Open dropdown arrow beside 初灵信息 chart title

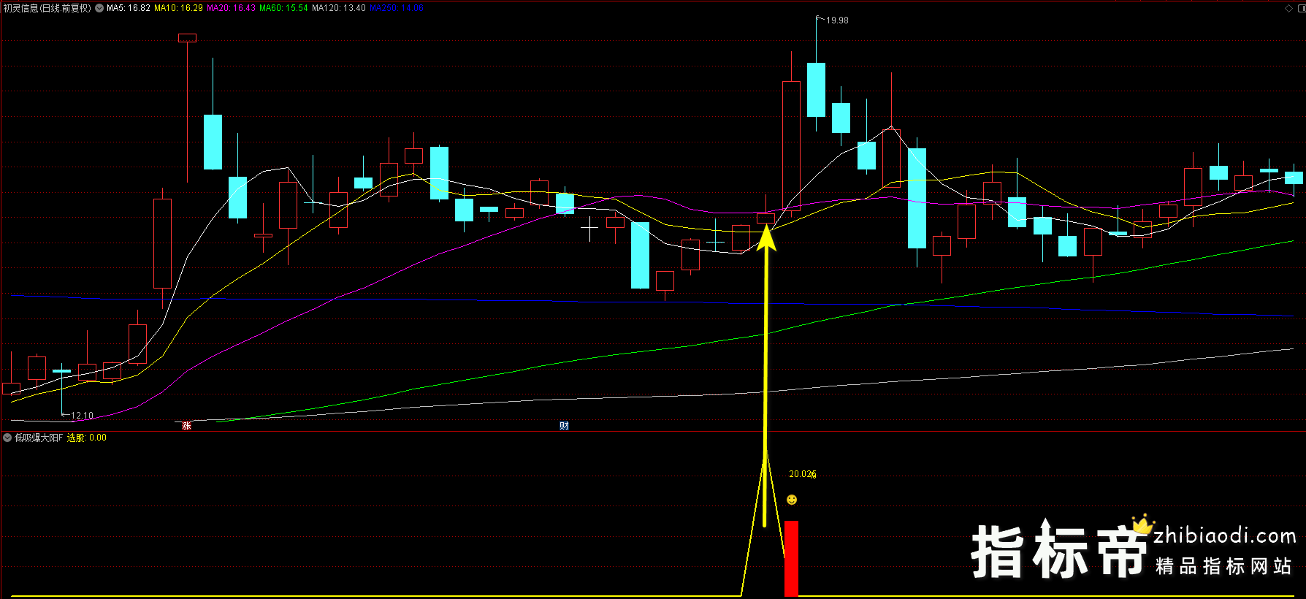99,9
